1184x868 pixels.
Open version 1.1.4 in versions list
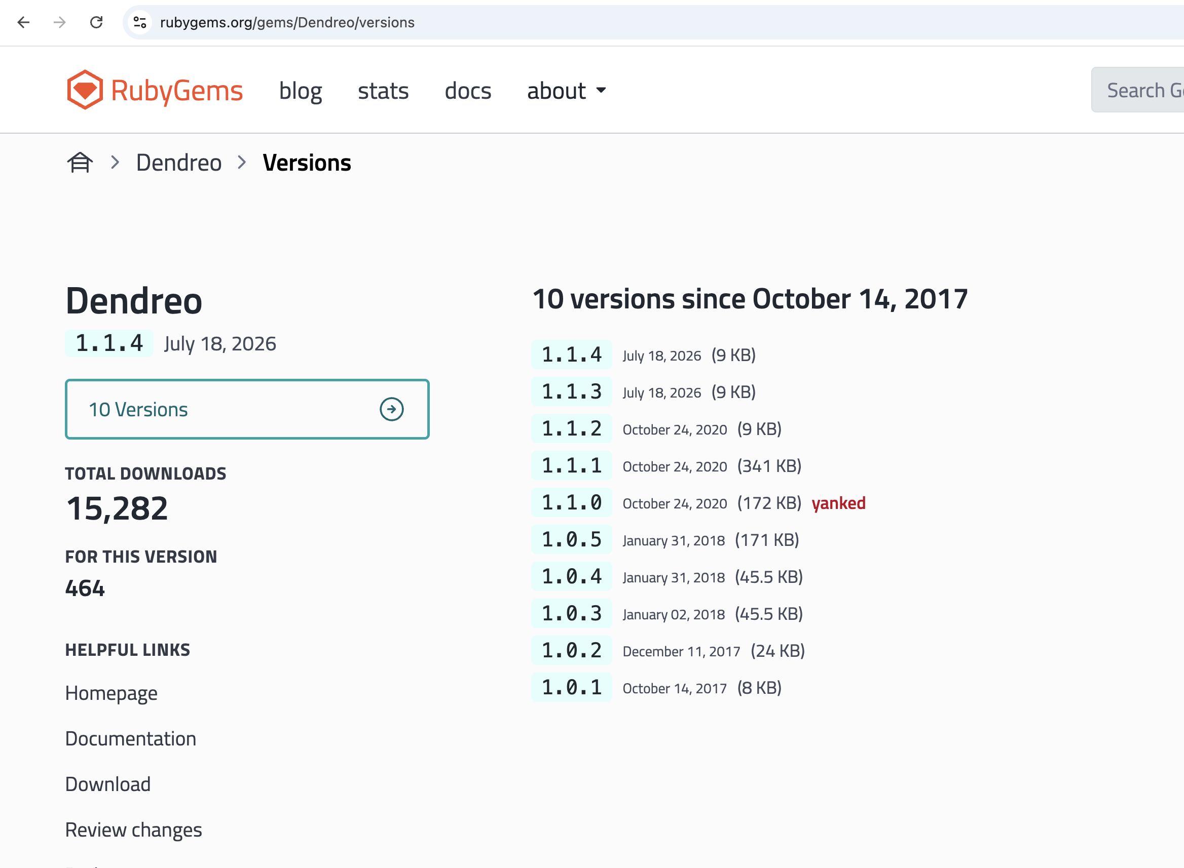[x=572, y=354]
